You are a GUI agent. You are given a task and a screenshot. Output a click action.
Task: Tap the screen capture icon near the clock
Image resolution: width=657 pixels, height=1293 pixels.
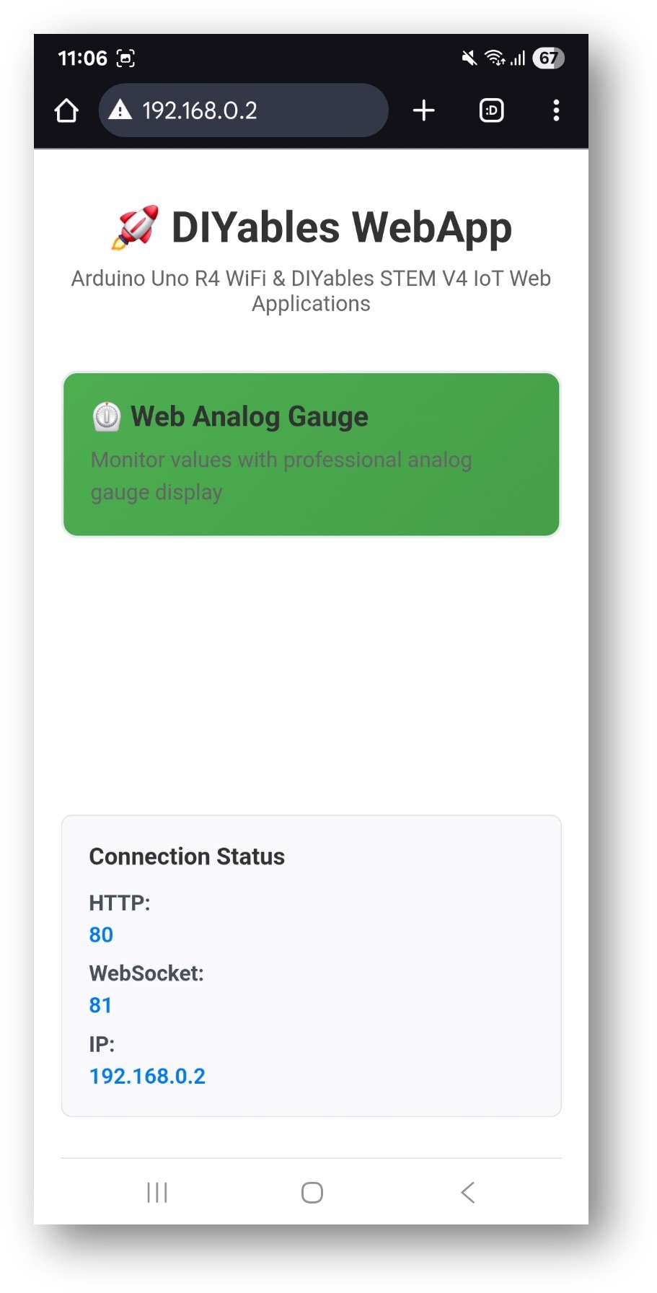[x=126, y=58]
